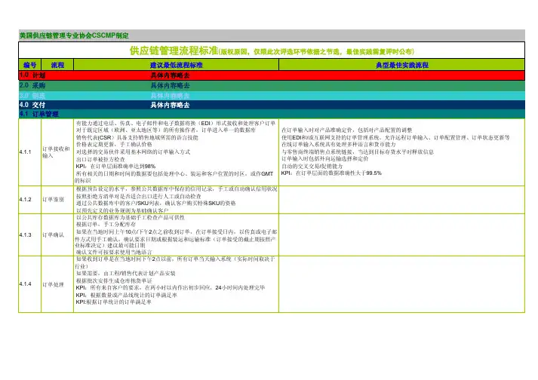
Task: Click the 编号 column header cell
Action: pos(29,66)
